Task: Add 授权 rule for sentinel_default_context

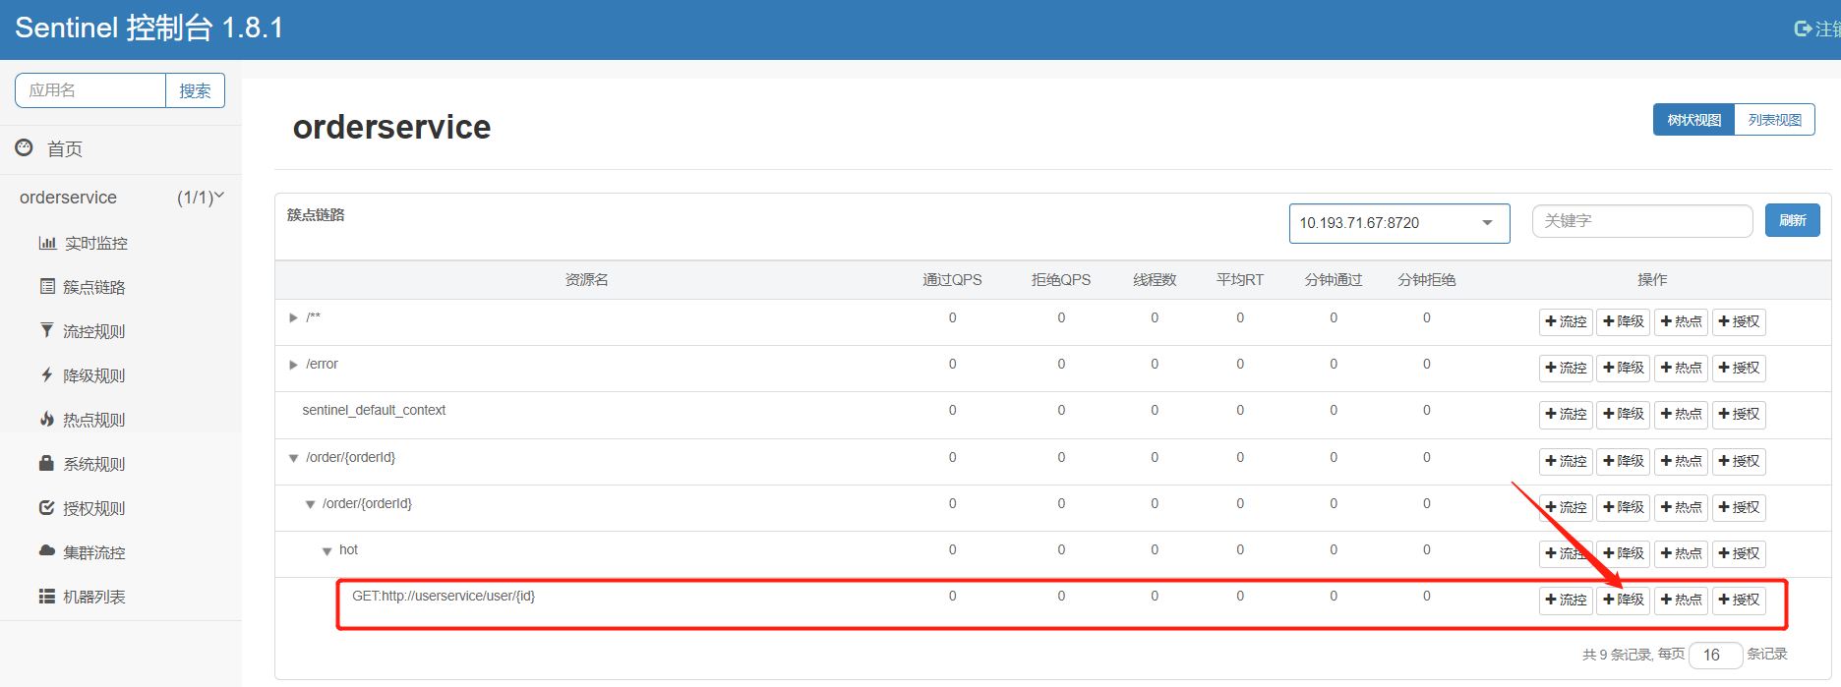Action: coord(1739,414)
